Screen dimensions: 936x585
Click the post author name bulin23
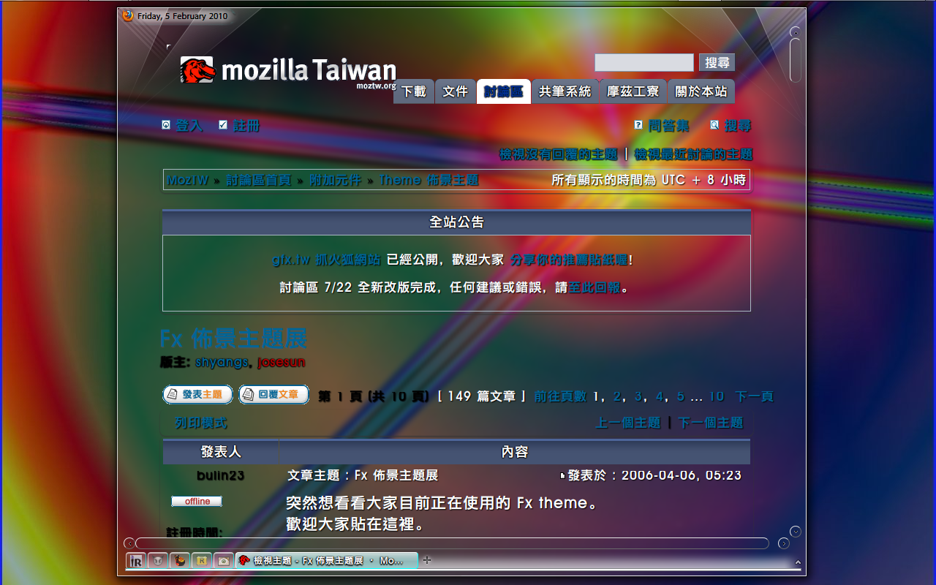coord(220,475)
